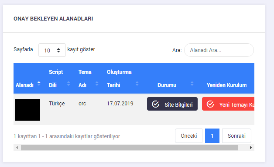Click the orc theme name cell

[x=82, y=104]
